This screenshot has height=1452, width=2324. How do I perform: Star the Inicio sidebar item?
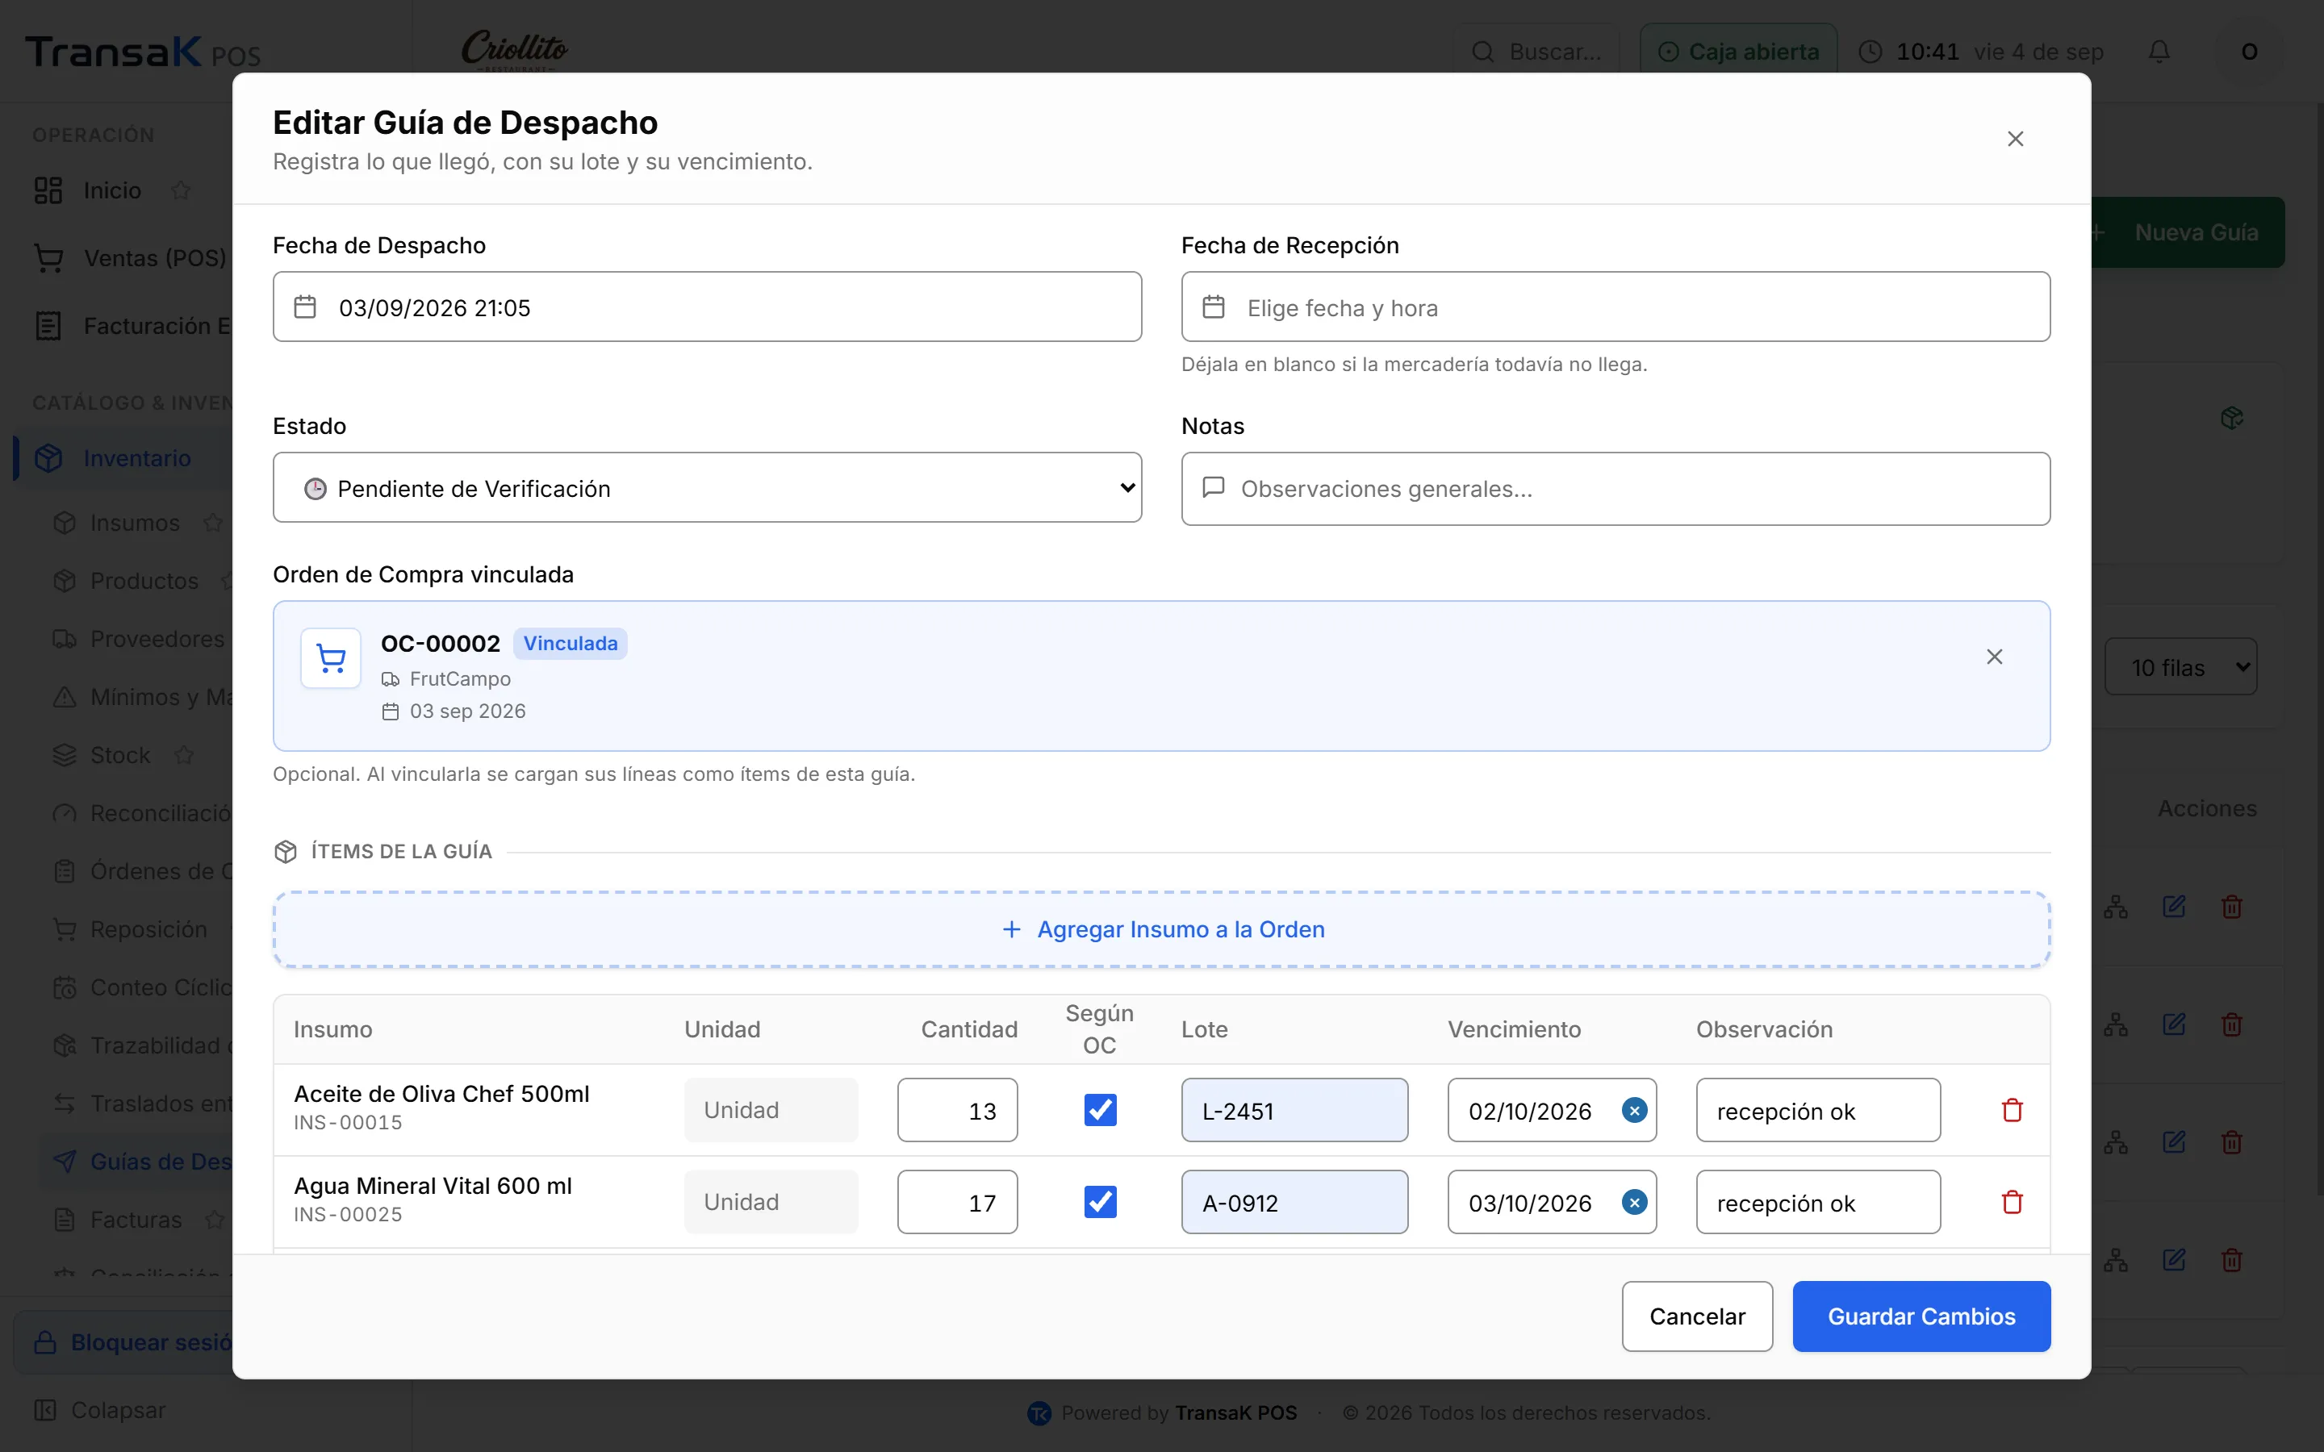click(181, 190)
